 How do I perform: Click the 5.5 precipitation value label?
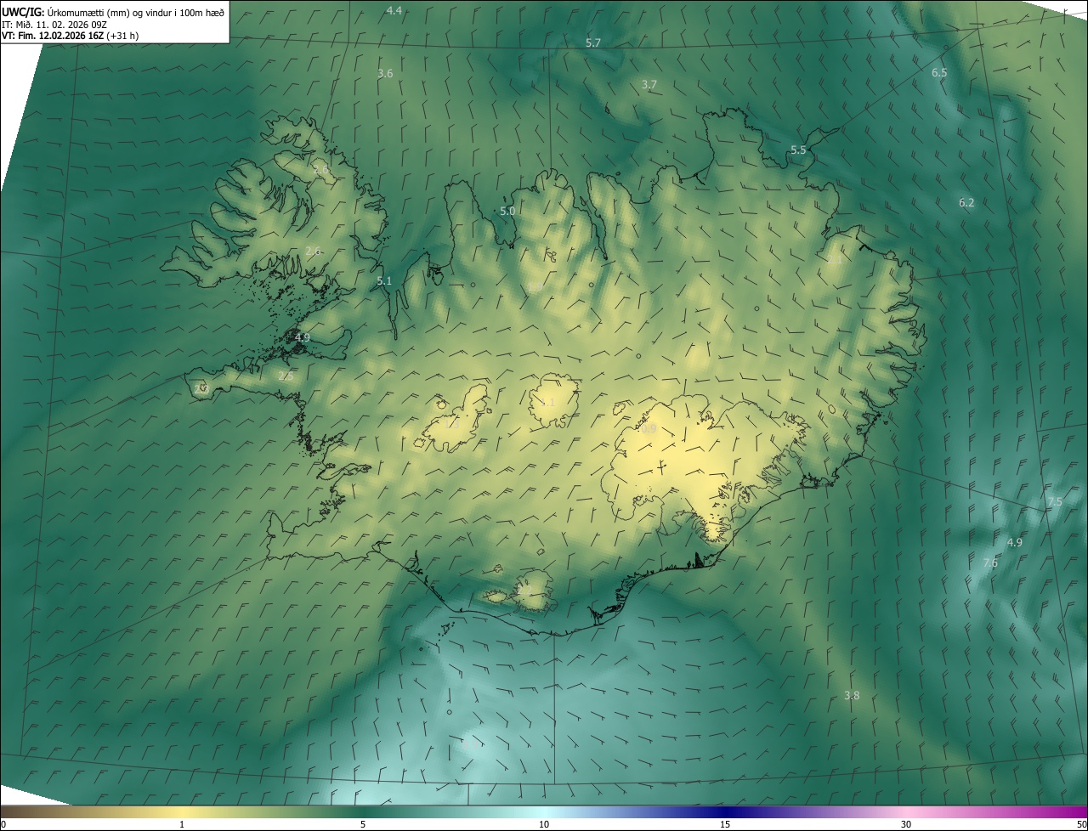click(x=798, y=150)
